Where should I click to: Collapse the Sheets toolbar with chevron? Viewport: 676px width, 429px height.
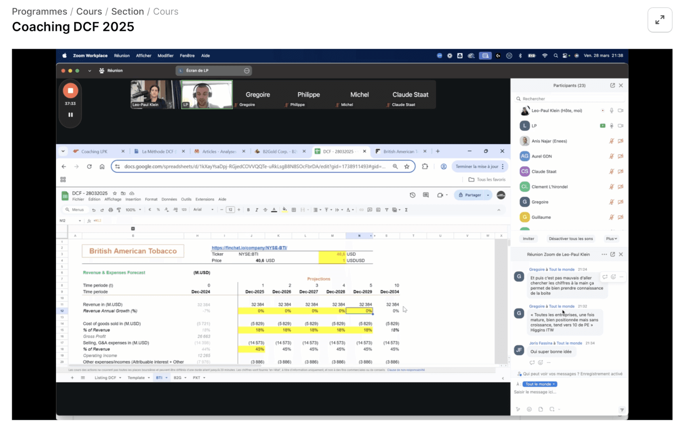(499, 210)
